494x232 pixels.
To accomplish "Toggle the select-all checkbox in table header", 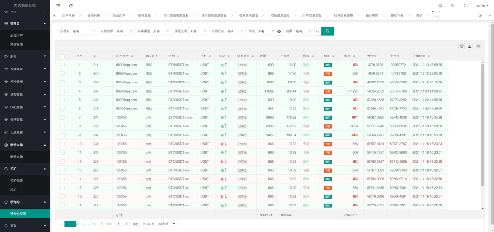I will (62, 56).
